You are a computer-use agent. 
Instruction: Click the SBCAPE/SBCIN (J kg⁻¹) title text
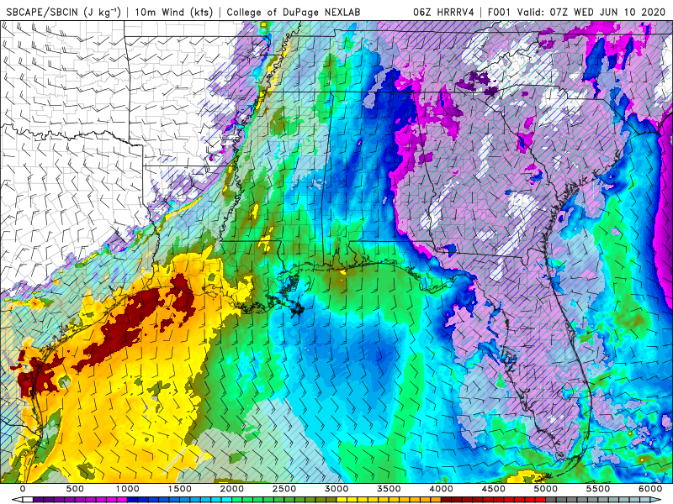(x=64, y=12)
